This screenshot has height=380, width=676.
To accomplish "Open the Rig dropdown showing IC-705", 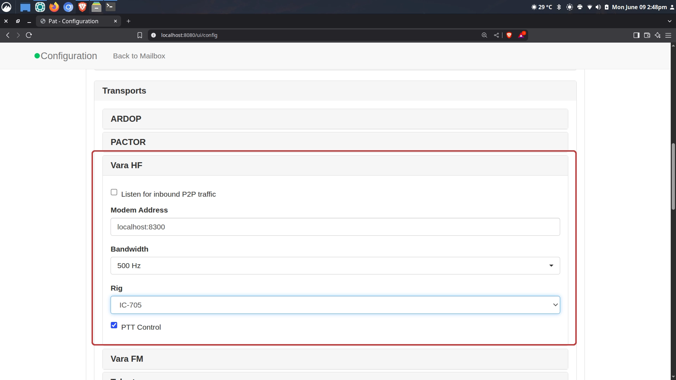I will click(335, 305).
